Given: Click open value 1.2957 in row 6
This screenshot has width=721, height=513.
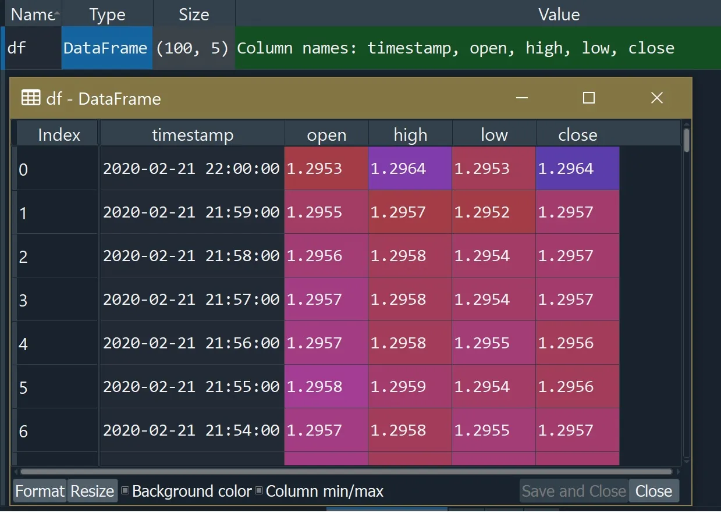Looking at the screenshot, I should click(326, 430).
